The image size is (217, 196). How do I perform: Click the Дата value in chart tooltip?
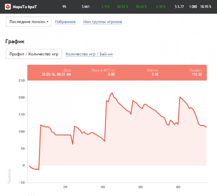click(x=56, y=74)
